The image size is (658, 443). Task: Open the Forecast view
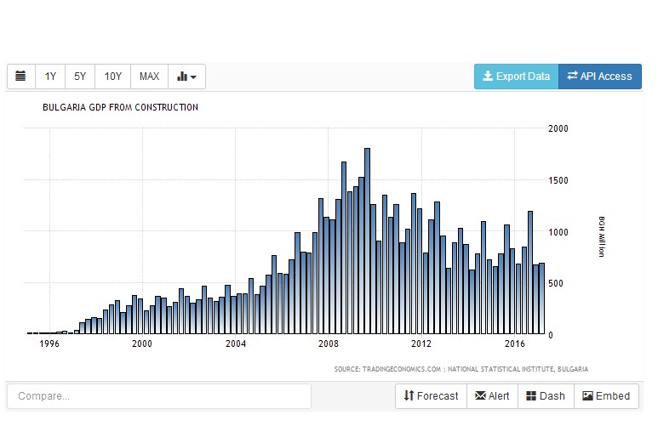pos(431,396)
